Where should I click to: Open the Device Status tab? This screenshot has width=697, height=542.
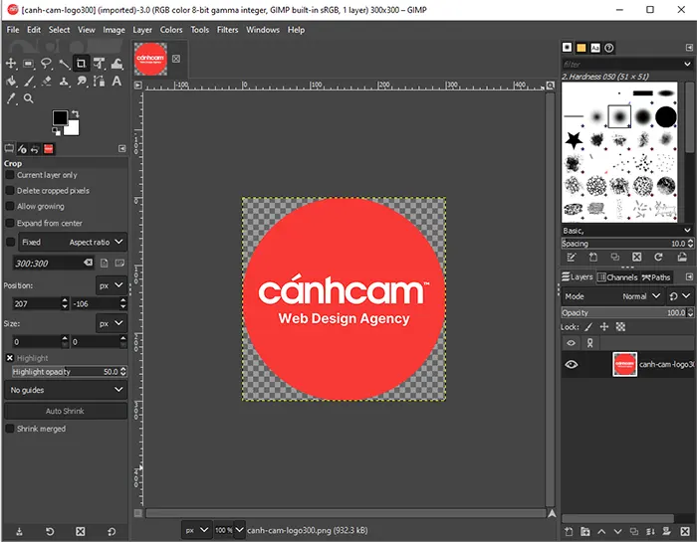click(x=22, y=149)
